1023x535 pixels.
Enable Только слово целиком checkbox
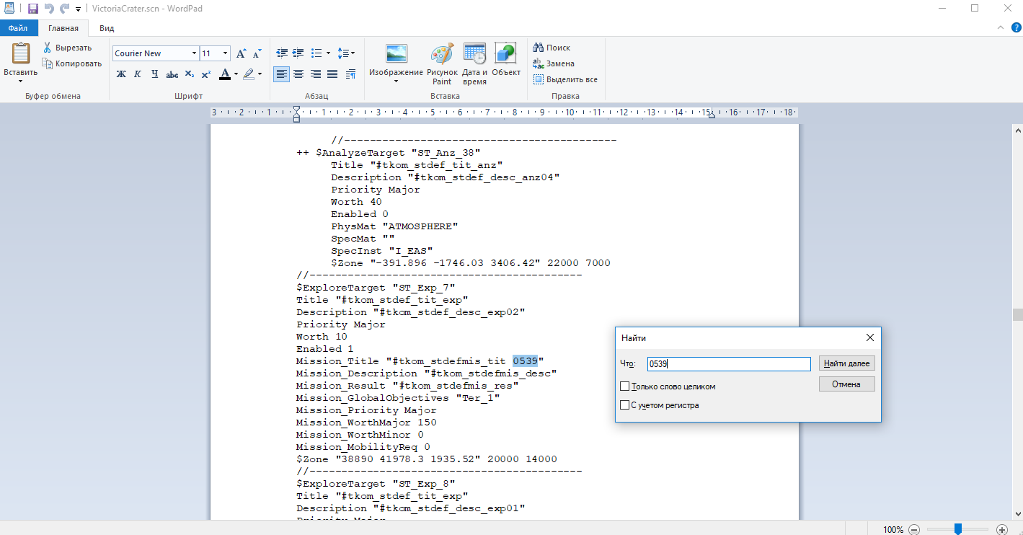coord(625,386)
